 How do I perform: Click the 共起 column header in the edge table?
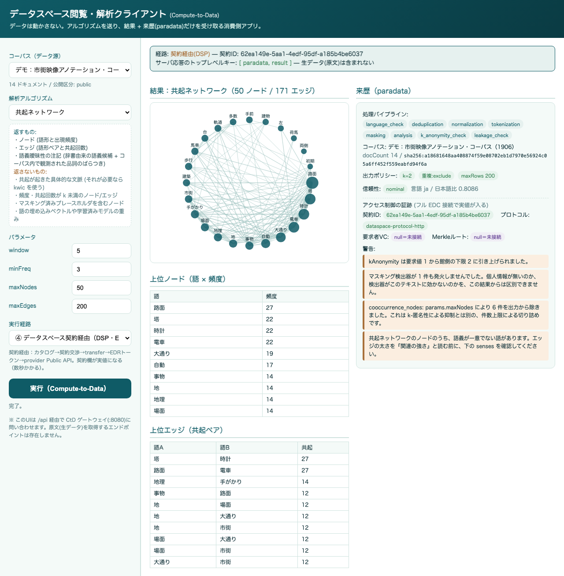[x=323, y=447]
